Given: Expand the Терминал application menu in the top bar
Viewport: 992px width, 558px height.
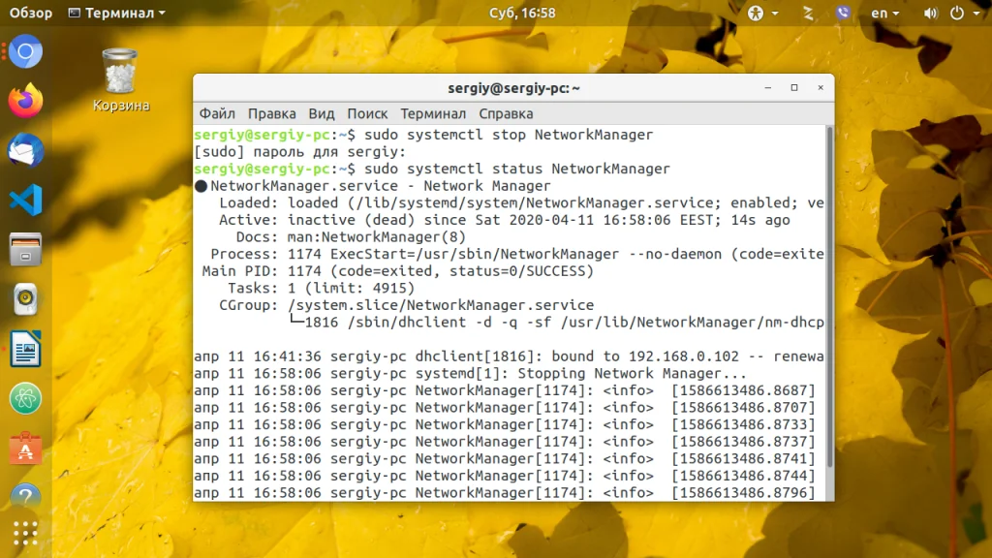Looking at the screenshot, I should click(x=117, y=13).
